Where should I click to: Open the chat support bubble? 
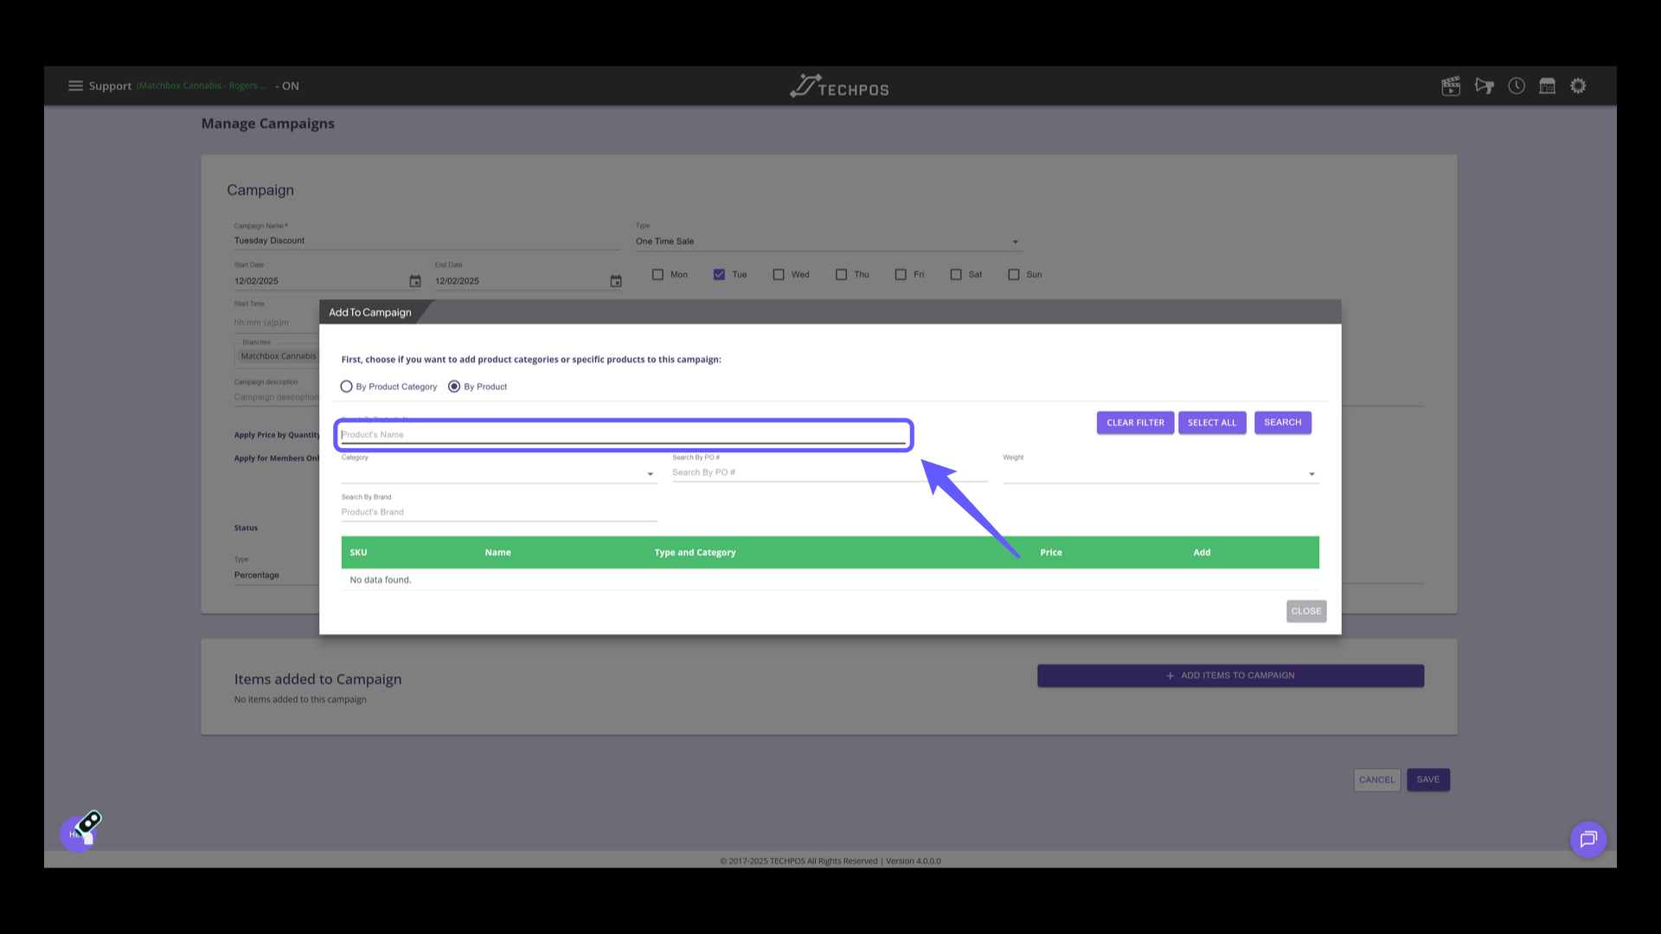tap(1588, 839)
